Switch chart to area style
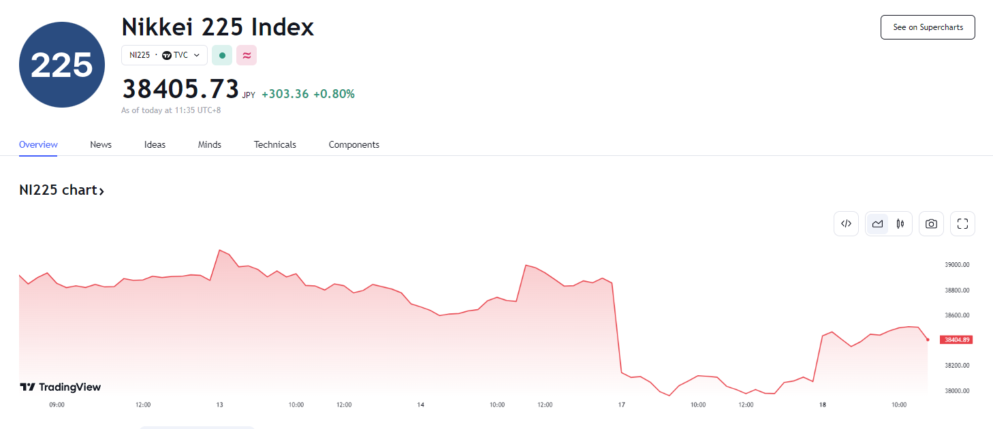The height and width of the screenshot is (429, 993). point(877,223)
